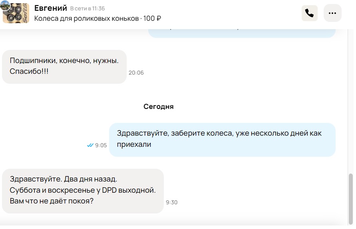Image resolution: width=356 pixels, height=229 pixels.
Task: Click the 'В сети в 11:36' status
Action: pyautogui.click(x=88, y=8)
